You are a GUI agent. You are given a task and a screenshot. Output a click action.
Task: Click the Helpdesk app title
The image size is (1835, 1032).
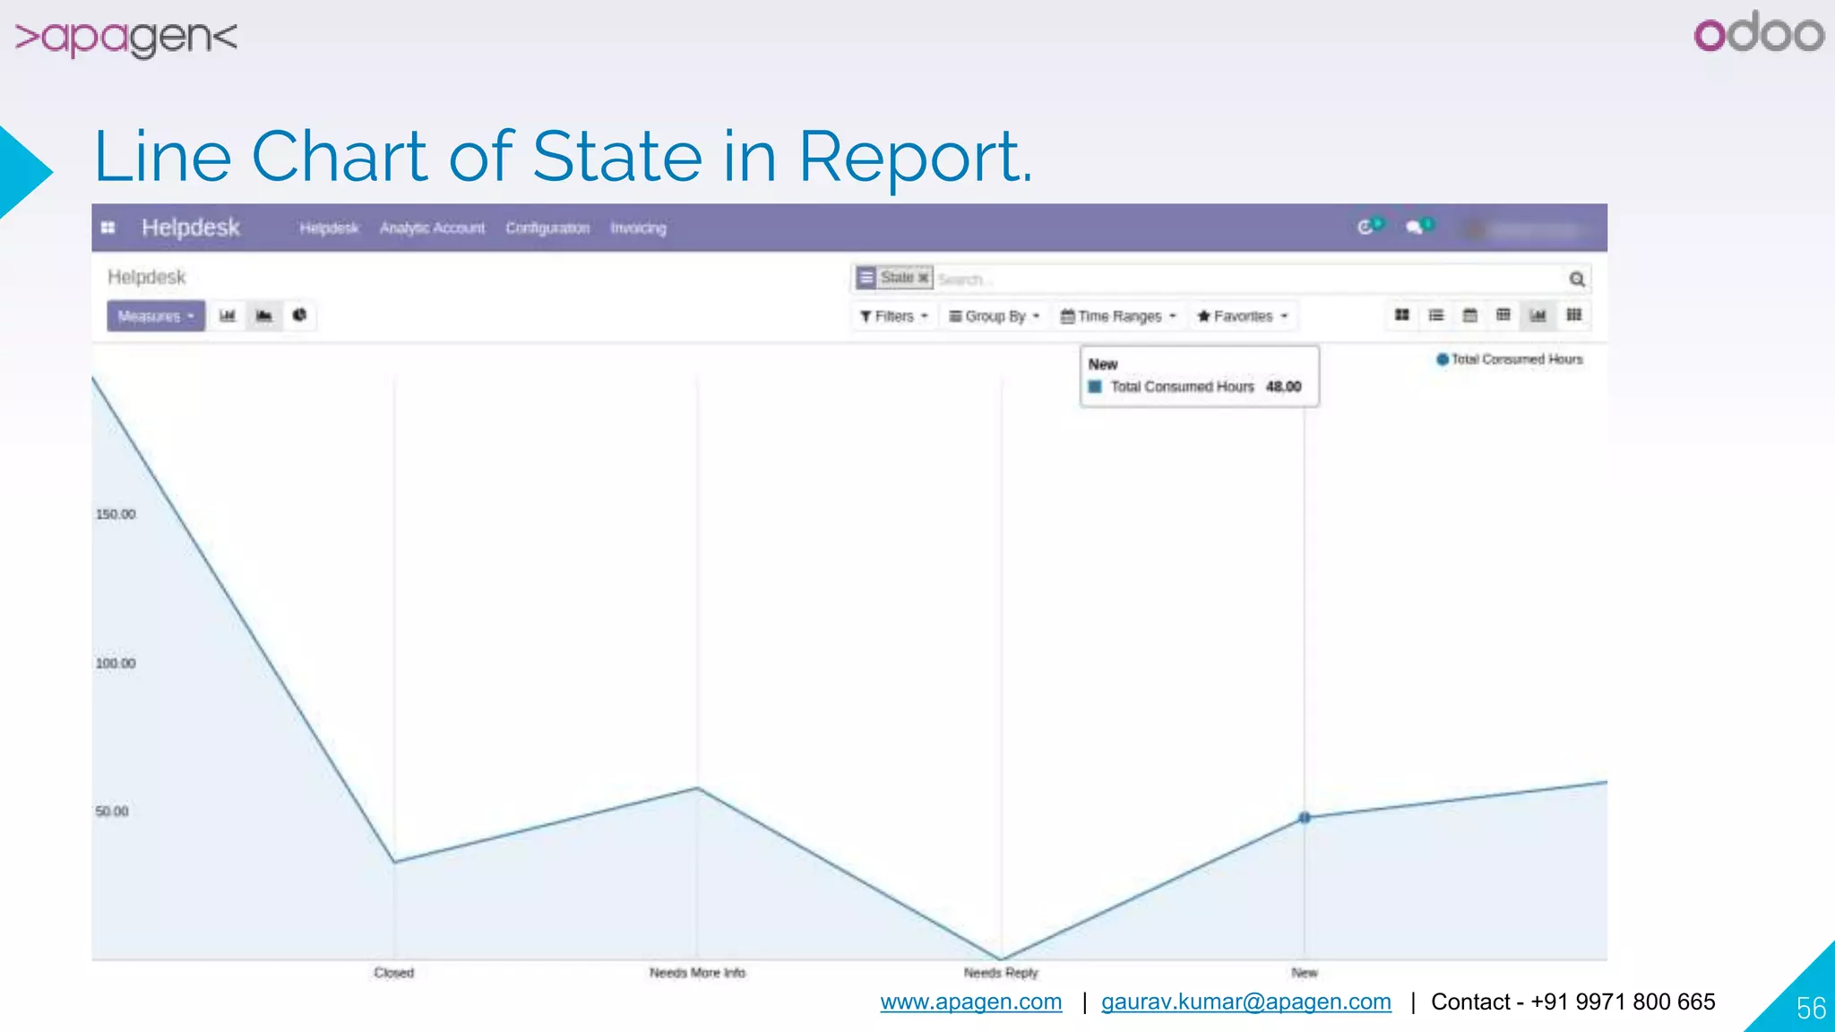191,228
